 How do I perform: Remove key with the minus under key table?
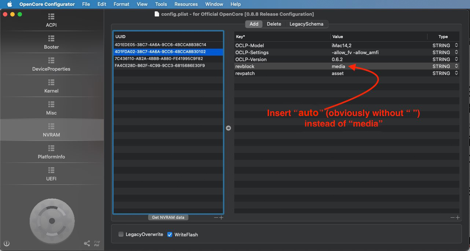pyautogui.click(x=452, y=218)
